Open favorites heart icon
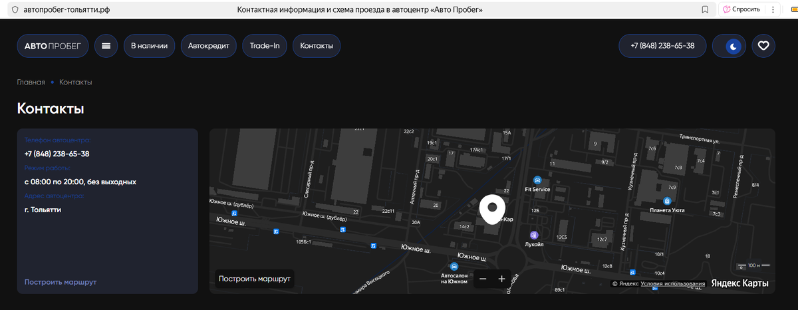Viewport: 798px width, 310px height. [x=763, y=46]
